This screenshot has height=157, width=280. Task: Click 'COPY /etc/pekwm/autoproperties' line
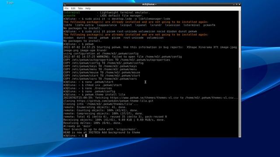point(117,60)
